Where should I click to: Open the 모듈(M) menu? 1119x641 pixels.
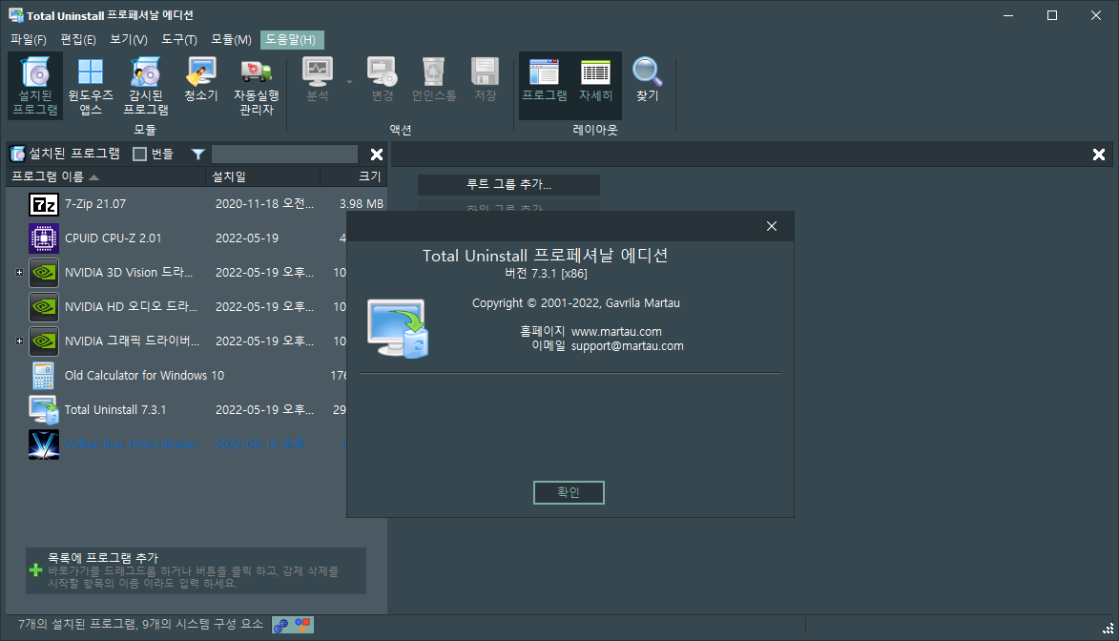click(231, 40)
